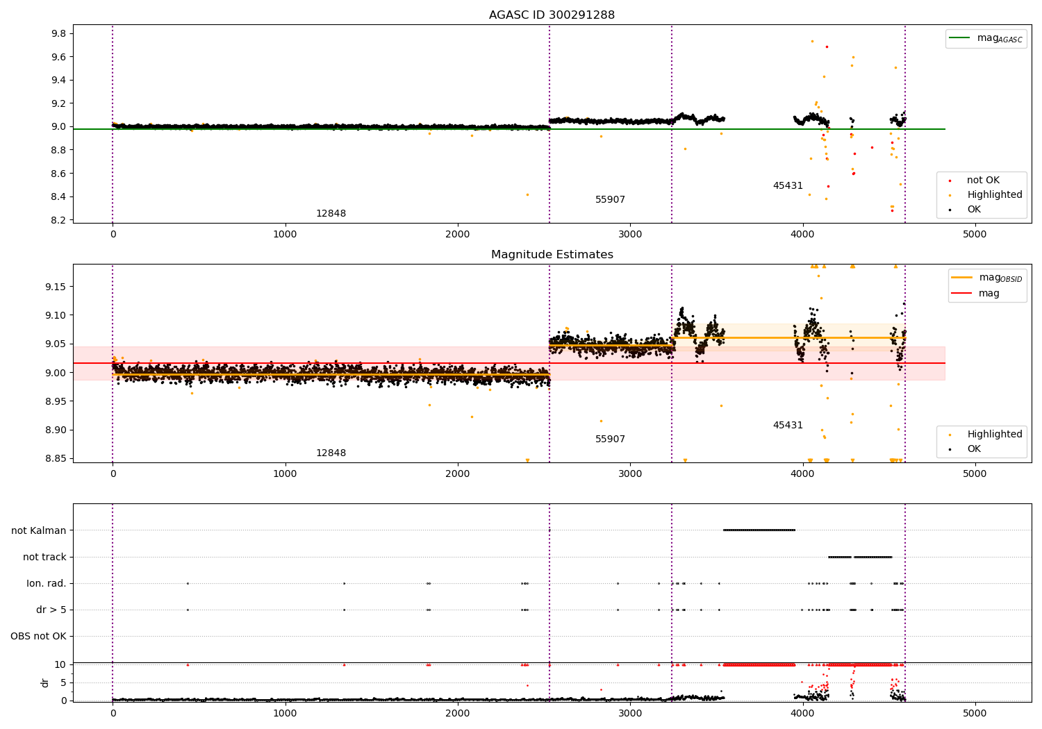Click the "Magnitude Estimates" plot title
Screen dimensions: 1042x729
[x=552, y=255]
